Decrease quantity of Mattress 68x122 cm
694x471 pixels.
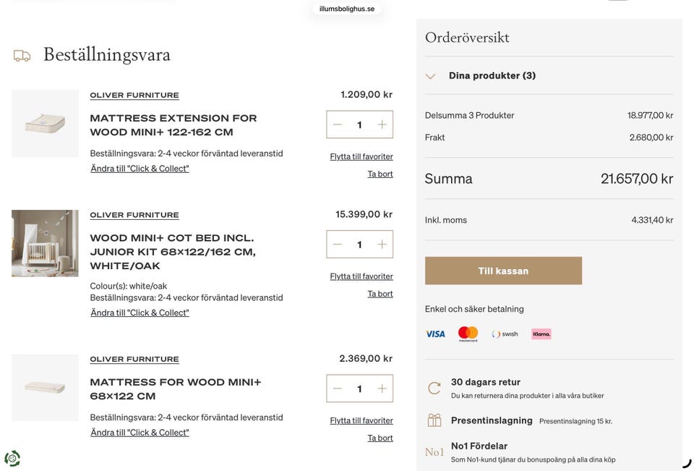click(x=338, y=389)
